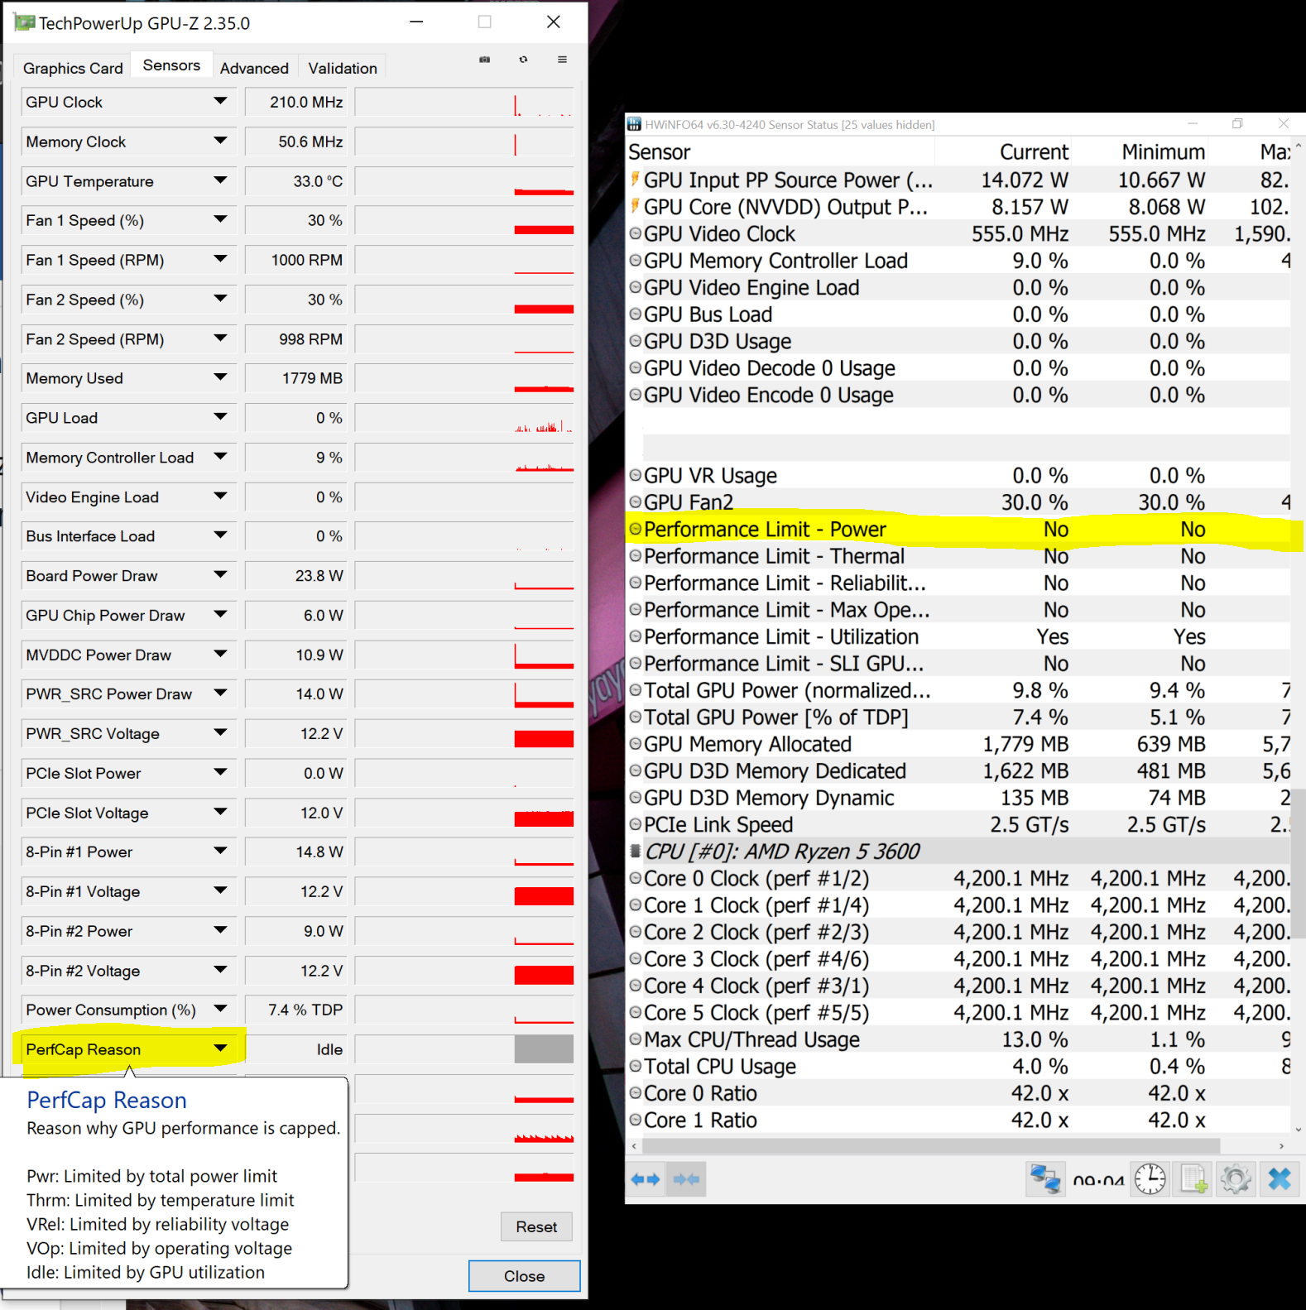
Task: Select the Total GPU Power [% of TDP] row
Action: click(x=958, y=717)
